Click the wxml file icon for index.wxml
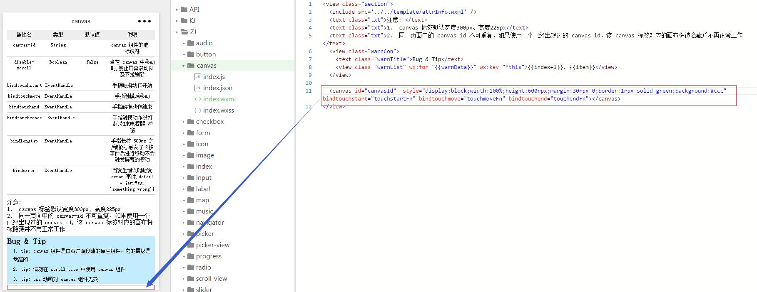Image resolution: width=757 pixels, height=292 pixels. pos(198,99)
